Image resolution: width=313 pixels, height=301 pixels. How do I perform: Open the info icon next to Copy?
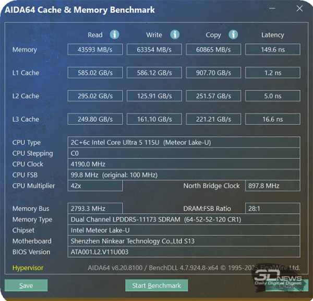tap(233, 34)
